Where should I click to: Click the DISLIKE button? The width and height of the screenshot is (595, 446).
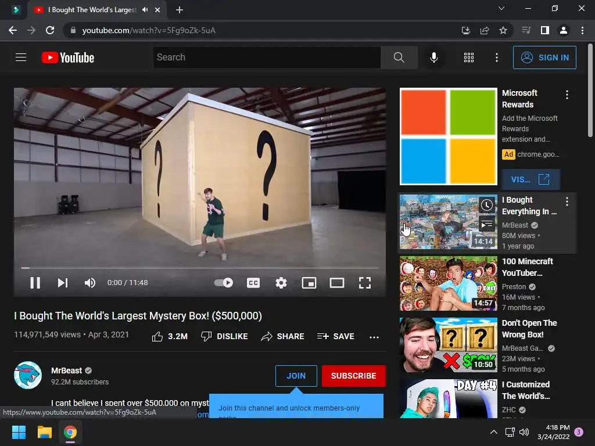point(224,336)
